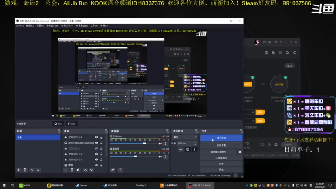Open 场景集合(S) menu in OBS
Viewport: 336px width, 189px height.
pos(82,26)
